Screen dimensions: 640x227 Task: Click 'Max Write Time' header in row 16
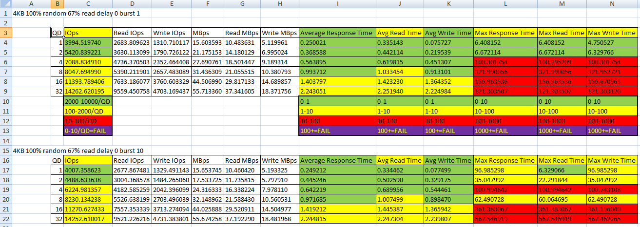pyautogui.click(x=611, y=160)
